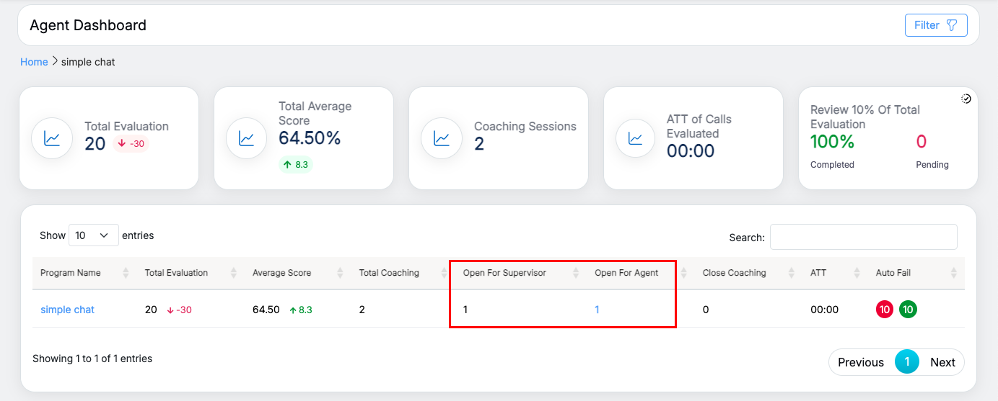
Task: Open the simple chat program link
Action: coord(67,310)
